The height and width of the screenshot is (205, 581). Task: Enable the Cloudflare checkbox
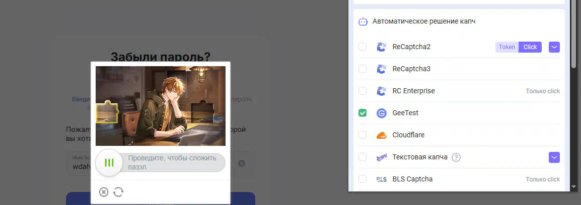pyautogui.click(x=362, y=135)
